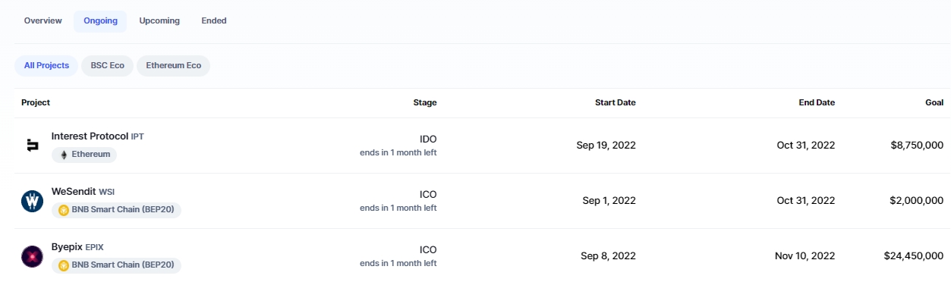Image resolution: width=951 pixels, height=282 pixels.
Task: Filter projects by BSC Eco
Action: pyautogui.click(x=107, y=66)
